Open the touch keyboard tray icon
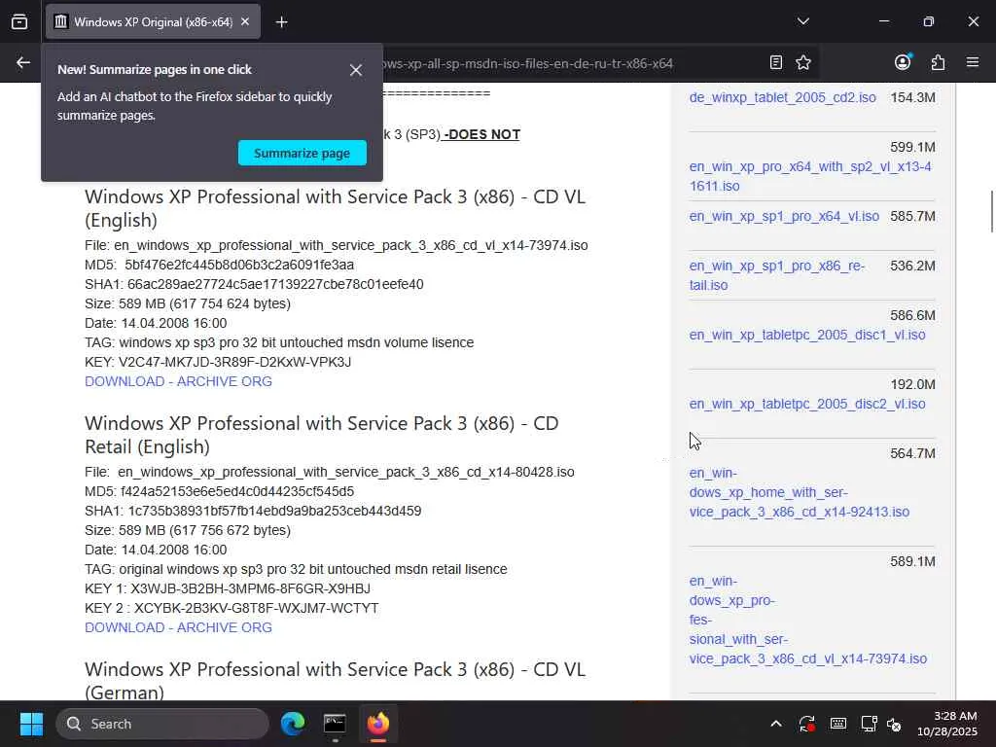996x747 pixels. click(x=837, y=724)
